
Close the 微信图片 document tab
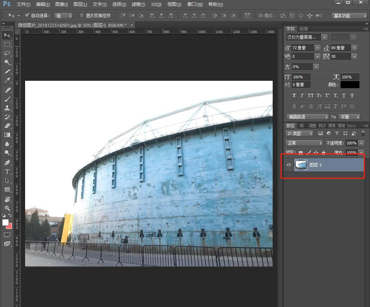(x=131, y=25)
